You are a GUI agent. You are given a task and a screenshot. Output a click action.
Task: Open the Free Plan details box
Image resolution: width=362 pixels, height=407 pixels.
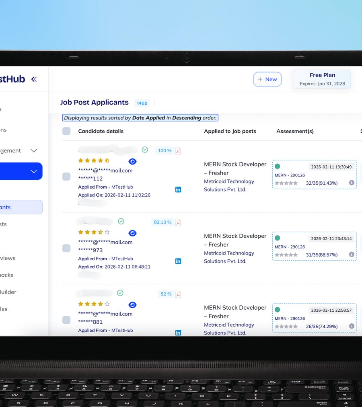322,79
